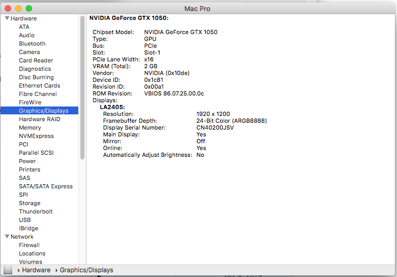Open the Fibre Channel entry
Image resolution: width=397 pixels, height=277 pixels.
tap(38, 94)
